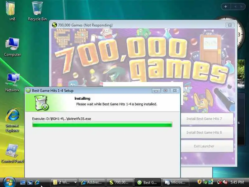Viewport: 249px width, 187px height.
Task: Expand the '2 Wi...' taskbar group arrow
Action: click(x=75, y=182)
